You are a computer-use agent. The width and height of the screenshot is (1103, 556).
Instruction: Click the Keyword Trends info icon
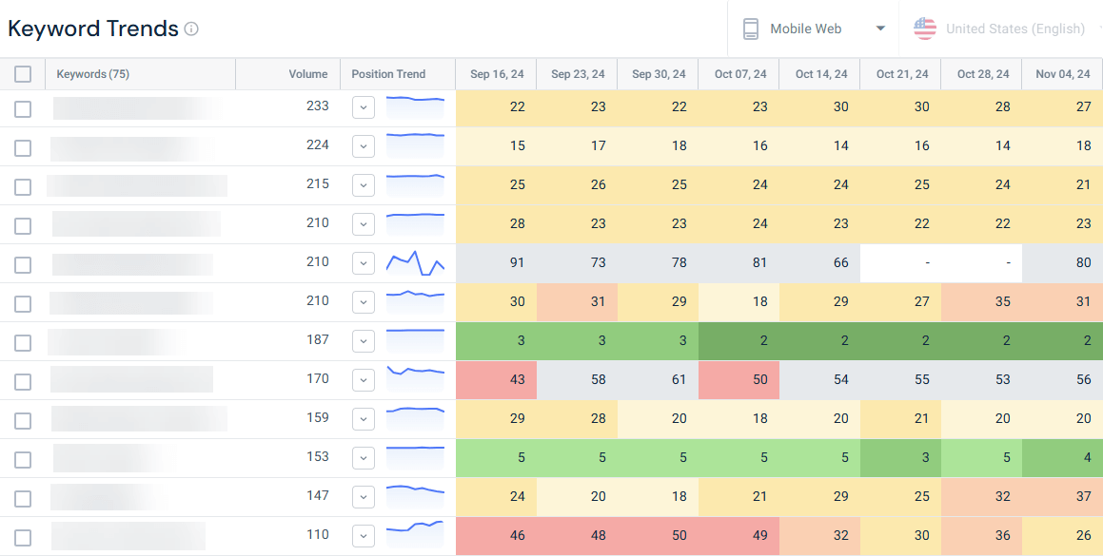(190, 29)
